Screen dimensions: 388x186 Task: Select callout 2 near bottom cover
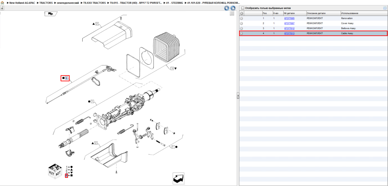[96, 143]
